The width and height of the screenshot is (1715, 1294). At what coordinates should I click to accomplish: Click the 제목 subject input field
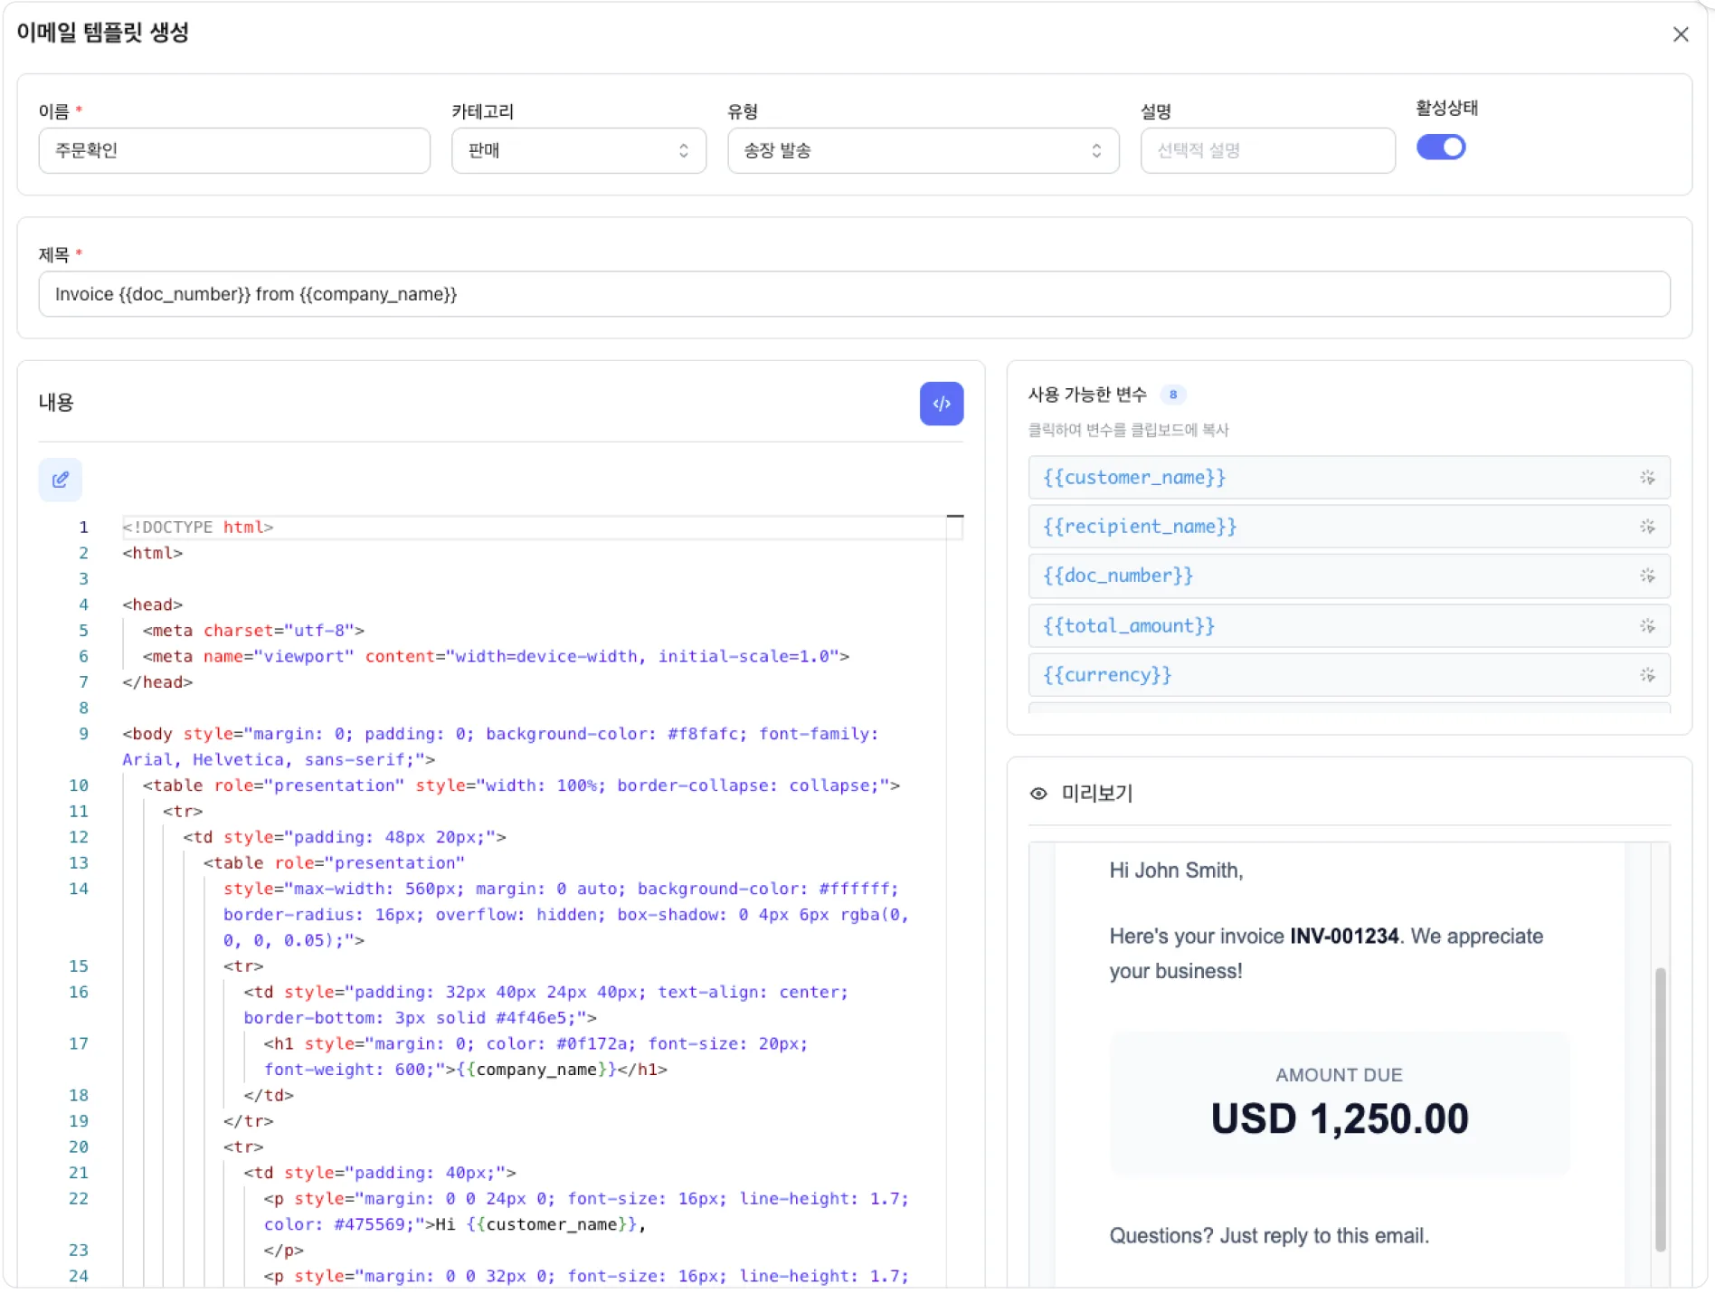coord(853,294)
